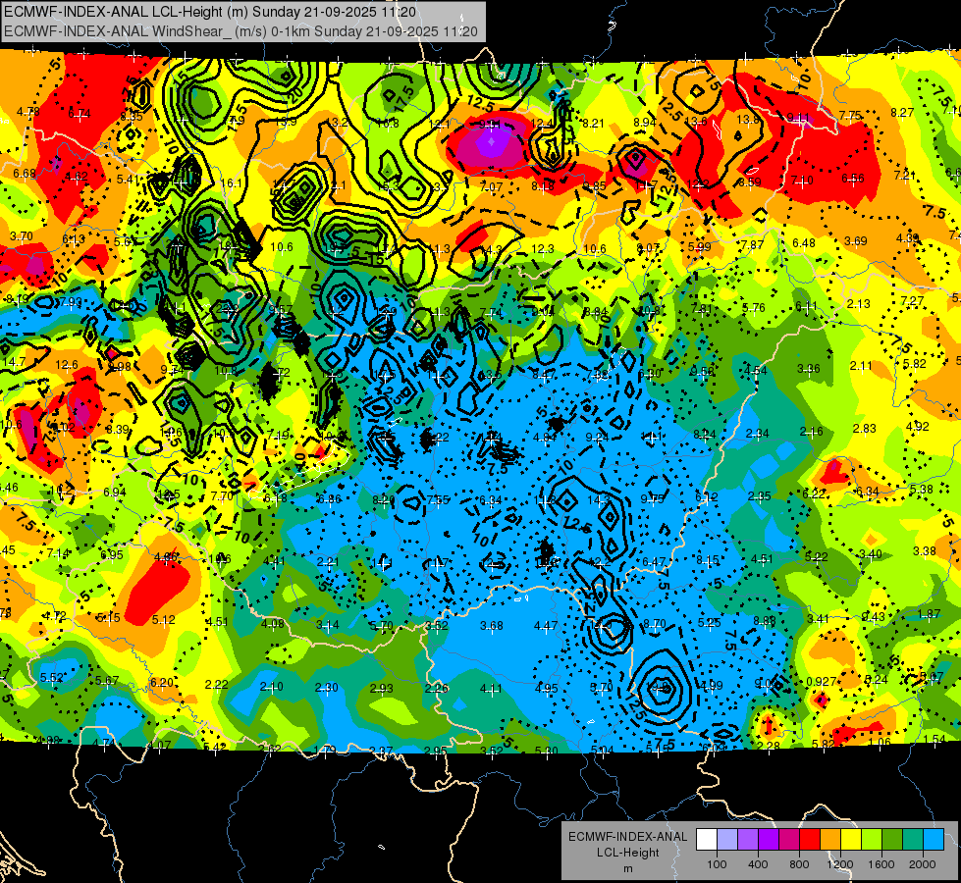Select the bright blue legend swatch
The image size is (961, 883).
pos(933,839)
